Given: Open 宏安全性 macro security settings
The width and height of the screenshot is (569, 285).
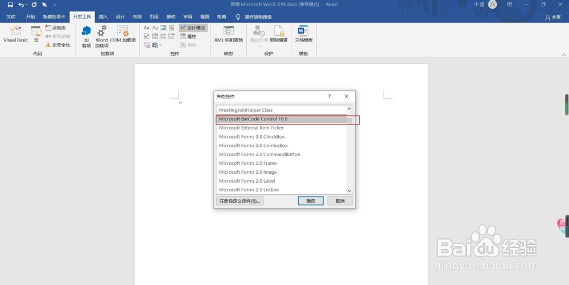Looking at the screenshot, I should click(x=57, y=45).
